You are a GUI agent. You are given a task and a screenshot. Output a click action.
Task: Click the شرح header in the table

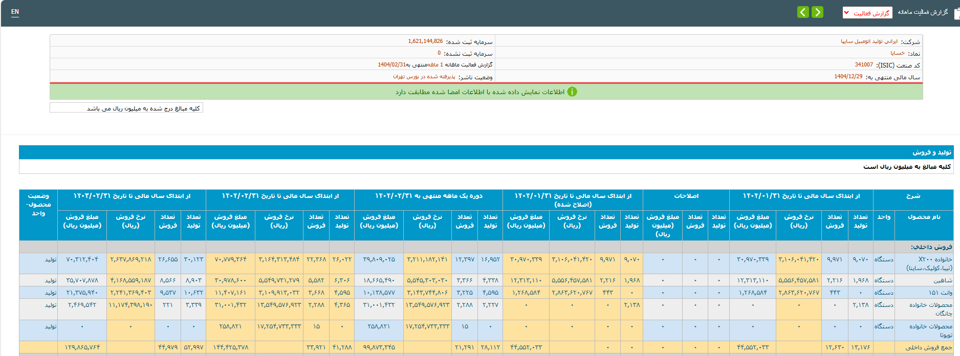pos(913,196)
